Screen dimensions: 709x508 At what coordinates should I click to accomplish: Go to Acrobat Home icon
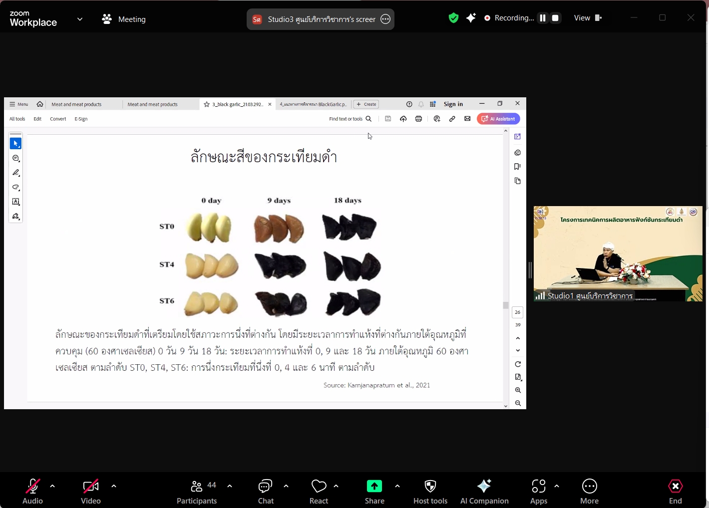40,104
